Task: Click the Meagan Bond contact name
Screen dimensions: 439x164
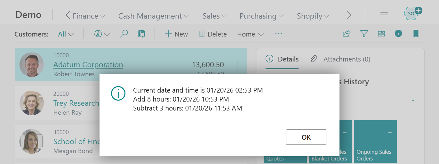Action: coord(73,151)
